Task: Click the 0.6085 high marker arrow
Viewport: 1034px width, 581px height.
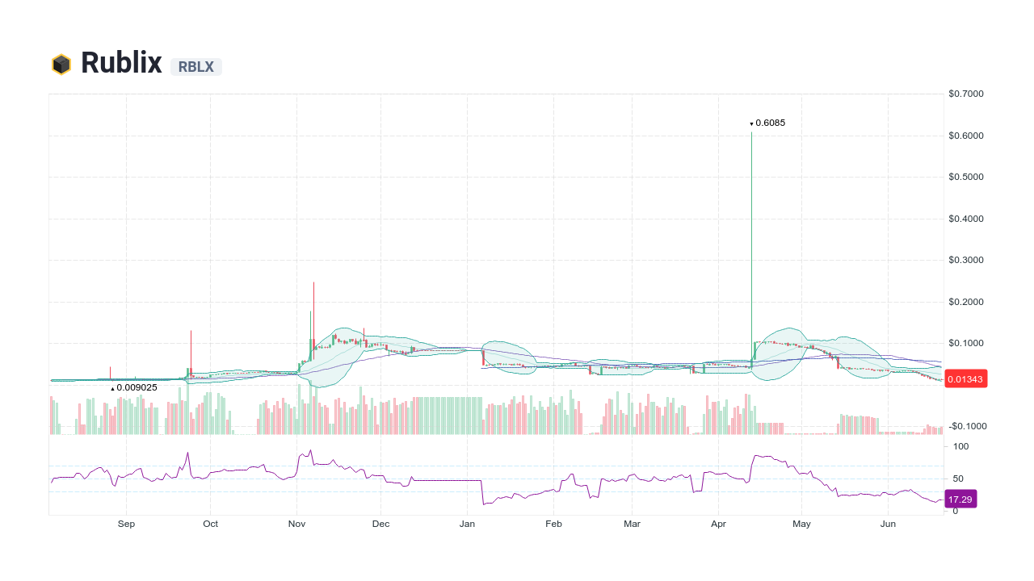Action: coord(751,123)
